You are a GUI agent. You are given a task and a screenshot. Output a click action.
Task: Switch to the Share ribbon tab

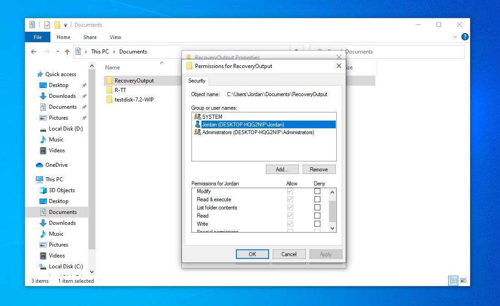coord(90,37)
